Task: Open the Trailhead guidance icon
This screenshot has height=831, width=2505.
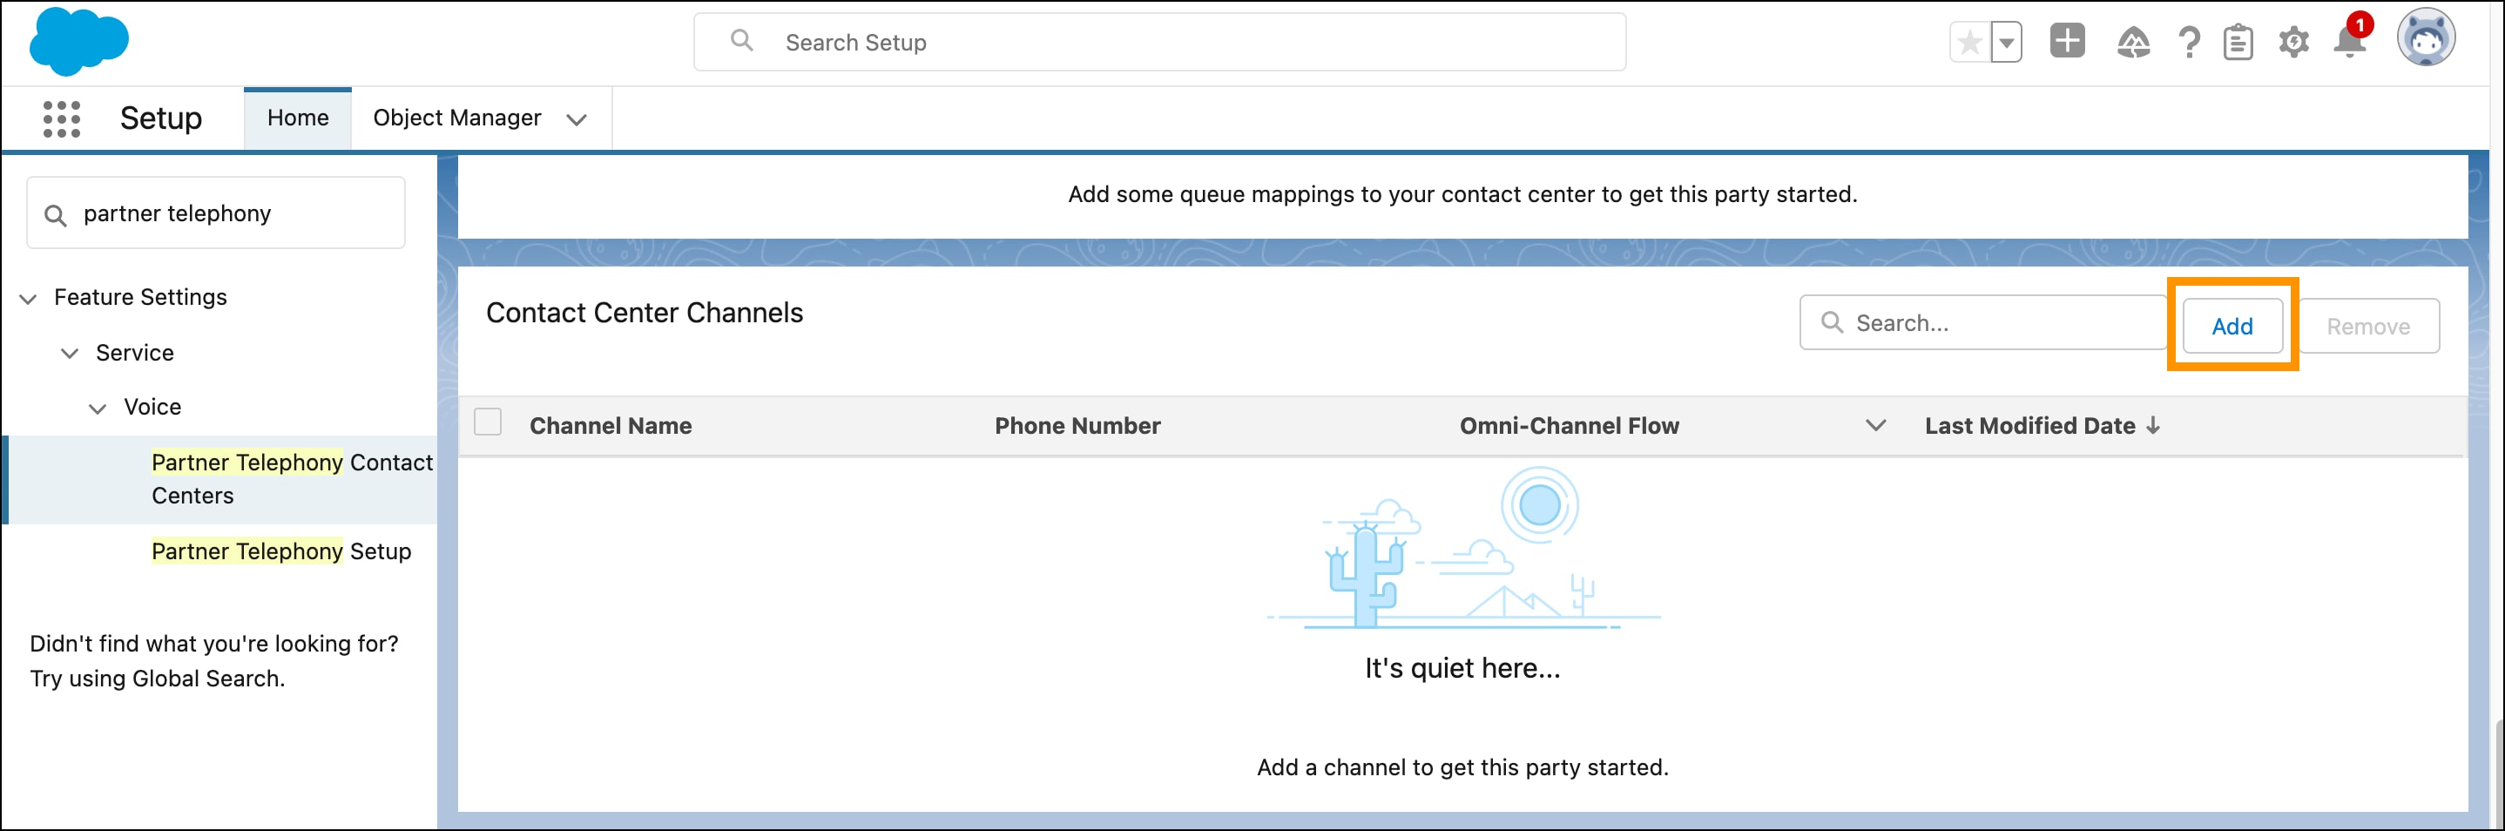Action: [x=2134, y=42]
